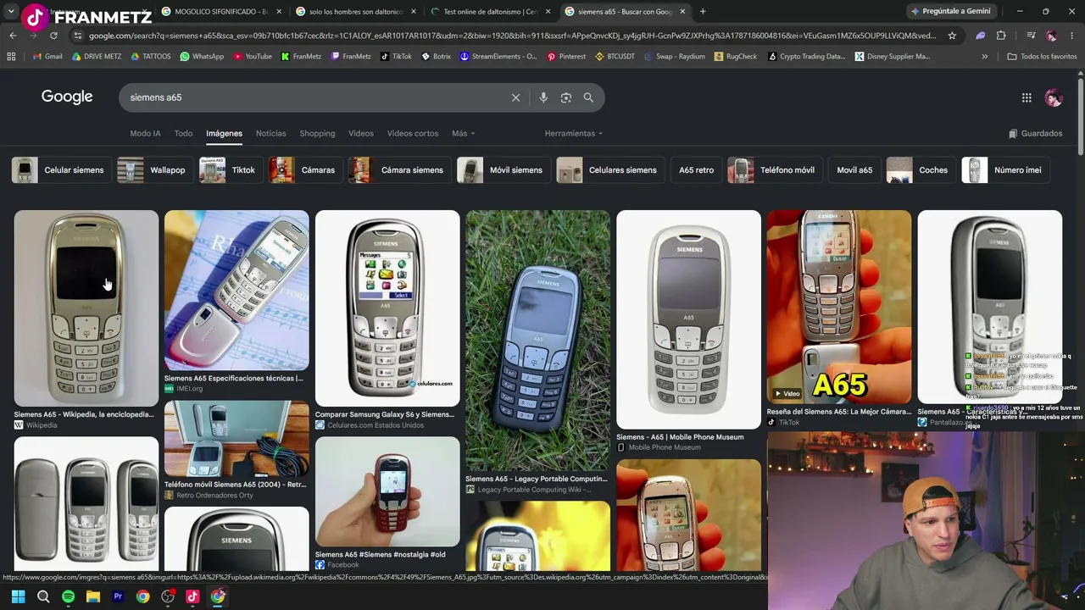Start a voice search with the microphone icon
1085x610 pixels.
[x=543, y=97]
